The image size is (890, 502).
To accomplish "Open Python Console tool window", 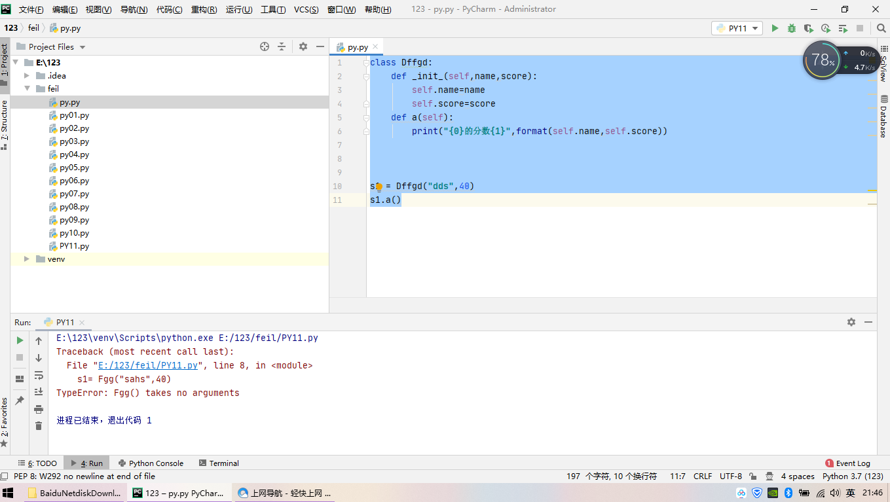I will 151,463.
